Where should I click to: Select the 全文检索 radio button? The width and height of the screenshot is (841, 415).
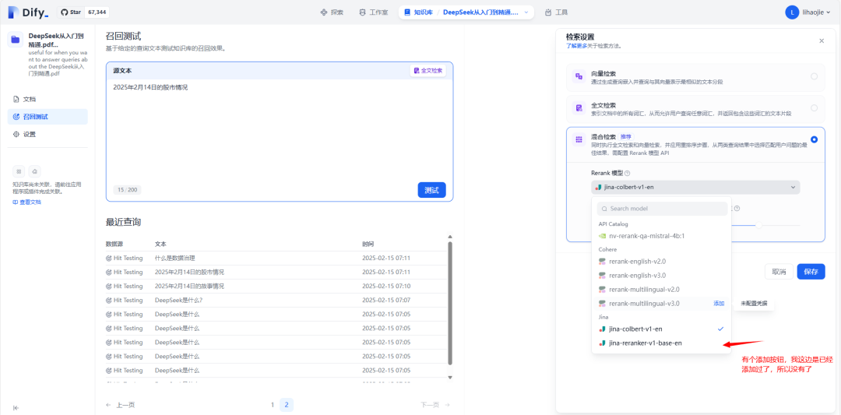coord(815,107)
